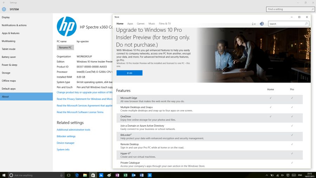
Task: Select Multitasking in Settings sidebar
Action: [x=26, y=41]
